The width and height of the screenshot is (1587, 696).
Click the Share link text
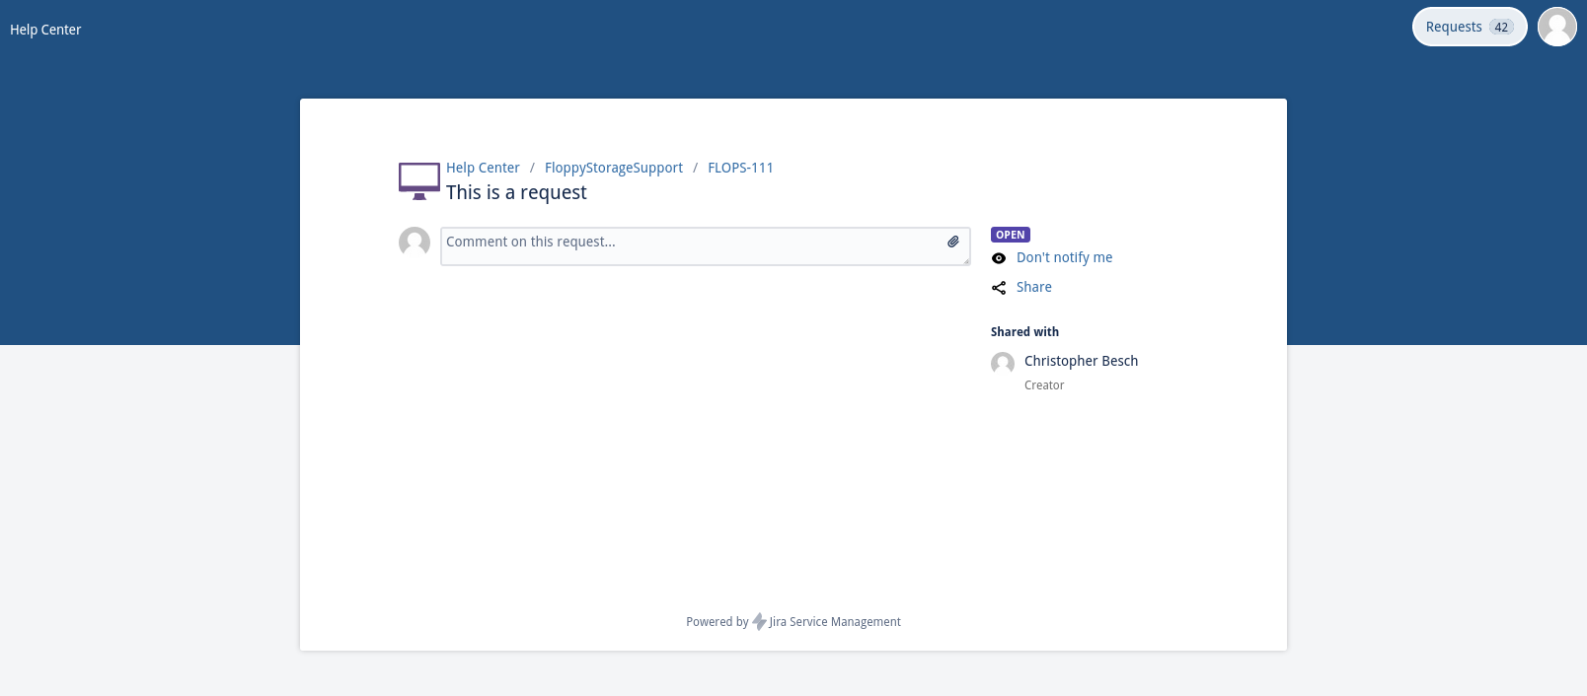(1033, 287)
